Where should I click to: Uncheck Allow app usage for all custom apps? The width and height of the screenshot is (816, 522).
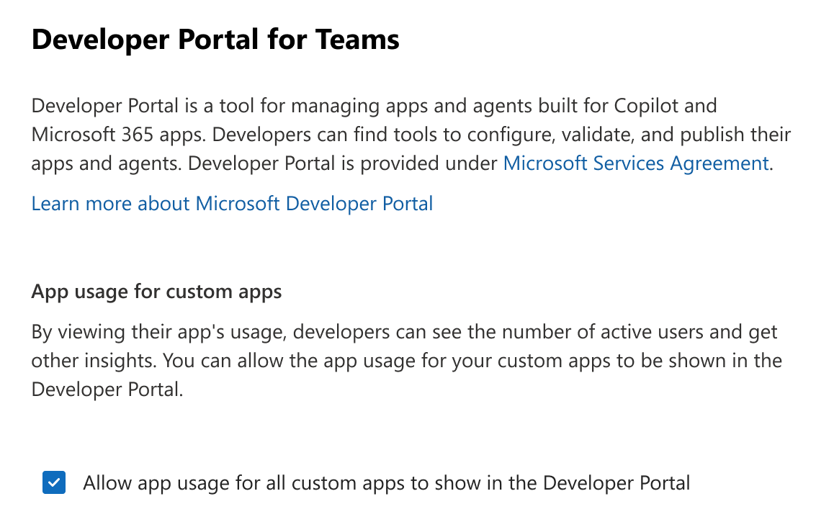coord(54,482)
